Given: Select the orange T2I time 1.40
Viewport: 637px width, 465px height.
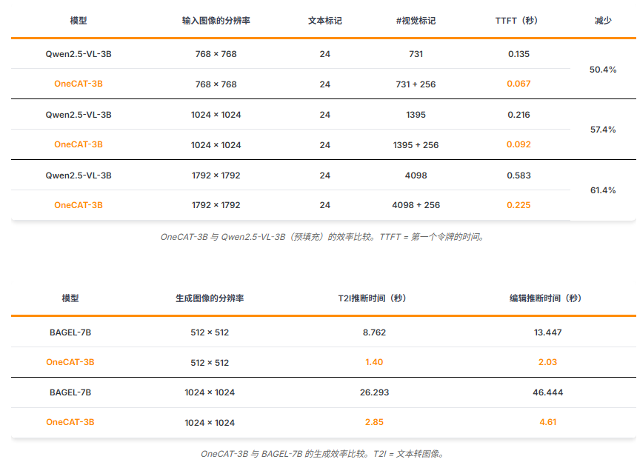Looking at the screenshot, I should (374, 362).
